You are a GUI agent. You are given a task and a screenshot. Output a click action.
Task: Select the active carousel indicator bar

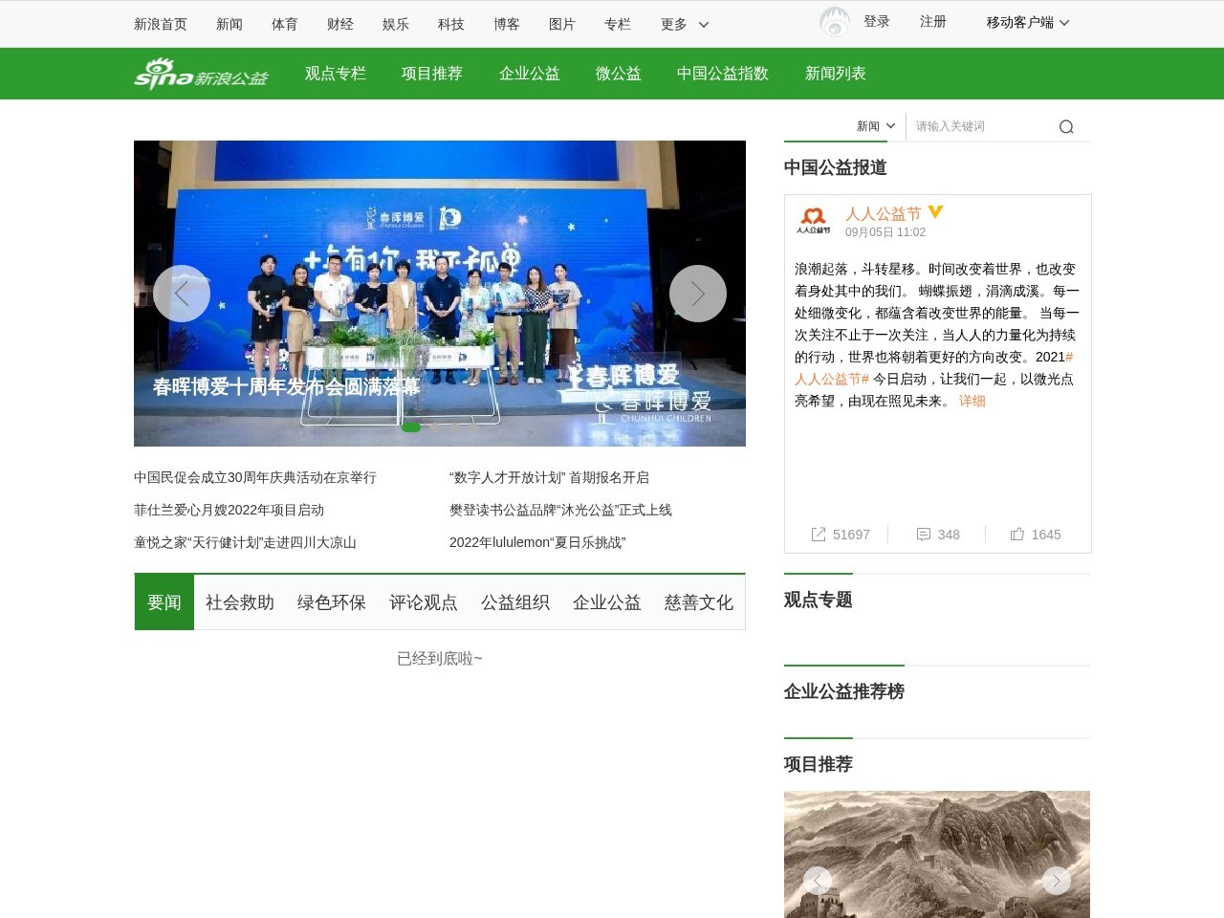coord(411,427)
